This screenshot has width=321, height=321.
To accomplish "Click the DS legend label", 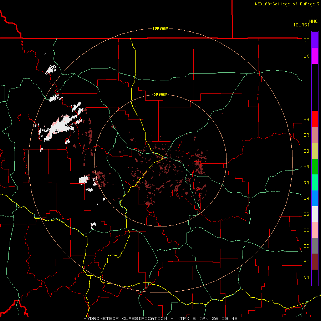I will tap(306, 214).
